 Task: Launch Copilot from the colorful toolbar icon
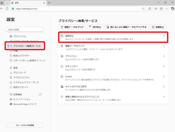point(173,9)
